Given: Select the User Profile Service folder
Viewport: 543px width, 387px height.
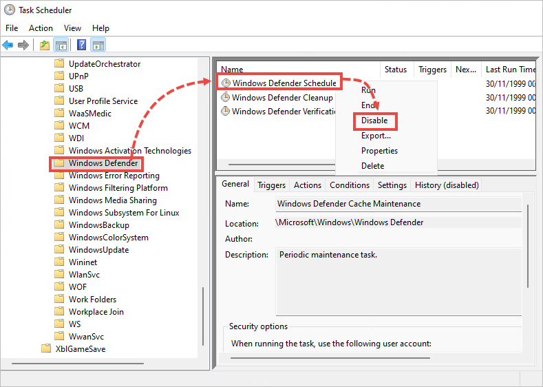Looking at the screenshot, I should pyautogui.click(x=103, y=101).
